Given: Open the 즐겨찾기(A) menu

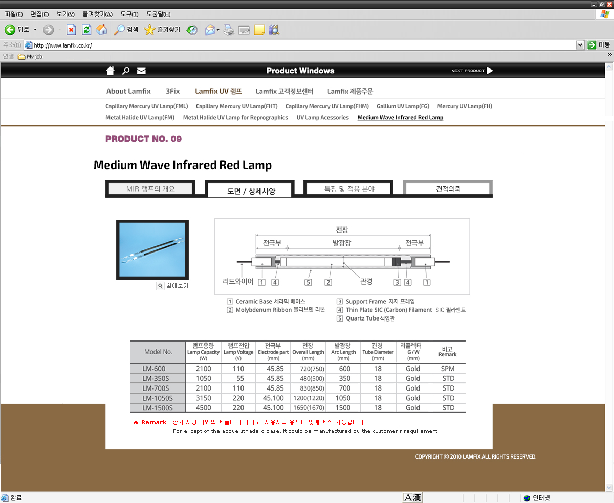Looking at the screenshot, I should [97, 14].
